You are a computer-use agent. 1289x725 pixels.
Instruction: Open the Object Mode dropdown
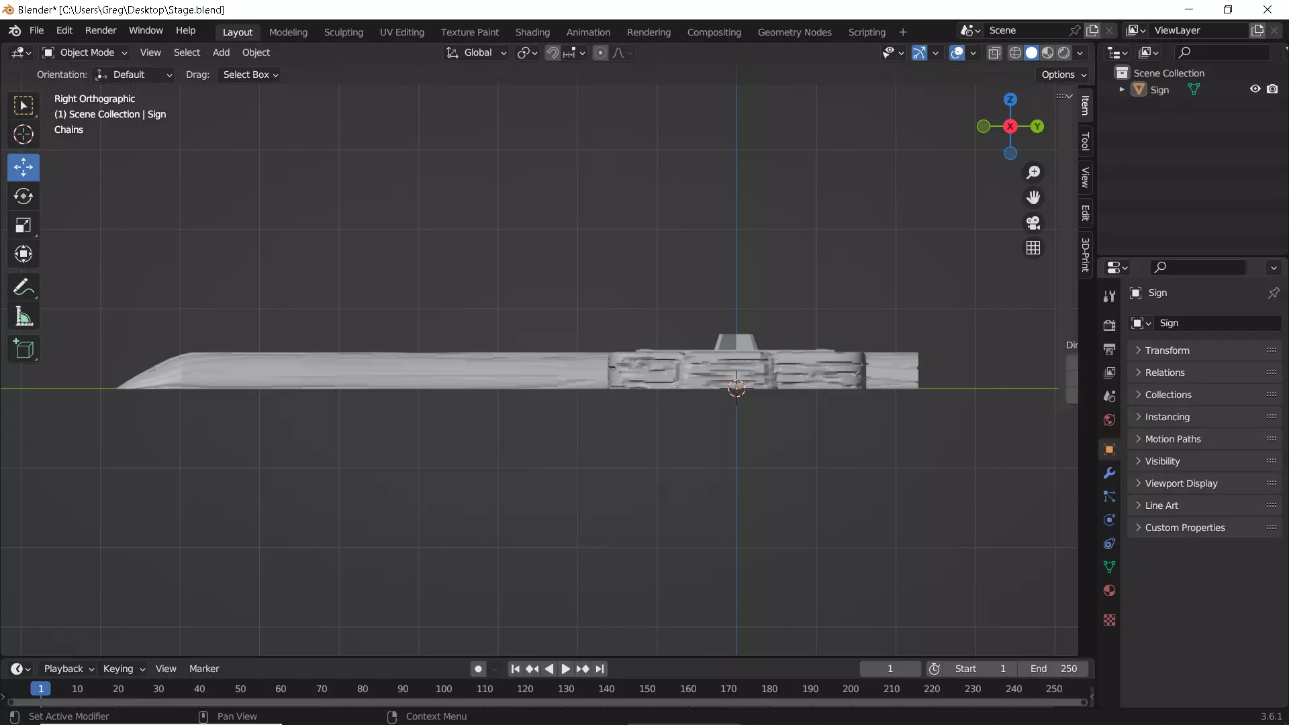[x=85, y=52]
